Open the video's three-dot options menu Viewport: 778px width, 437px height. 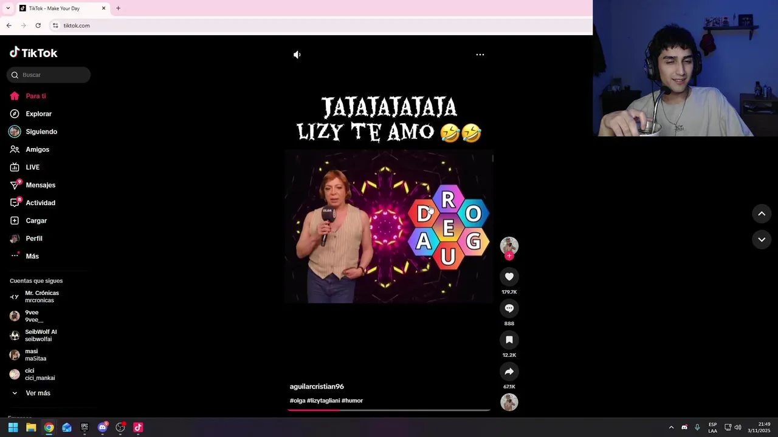[480, 55]
